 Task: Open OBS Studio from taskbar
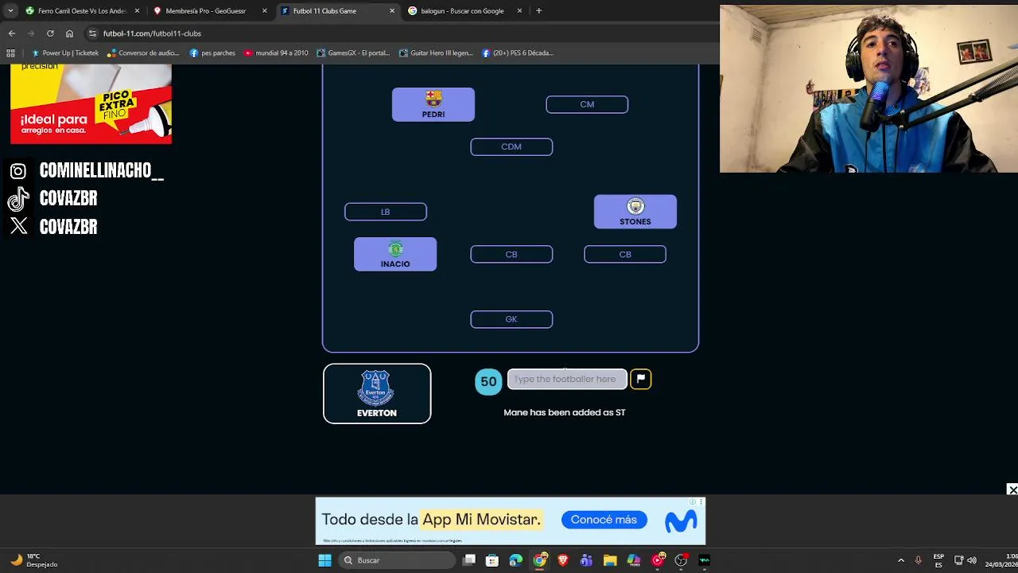click(x=681, y=560)
